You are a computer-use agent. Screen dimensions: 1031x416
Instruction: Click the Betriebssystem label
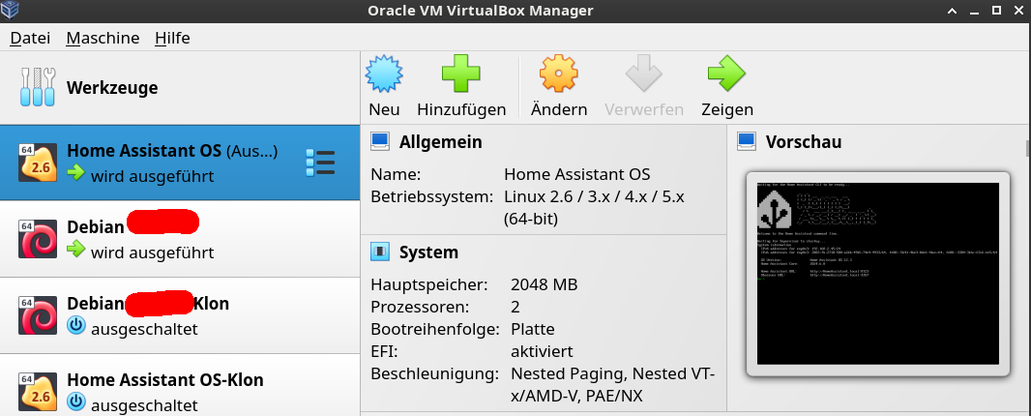[x=431, y=196]
